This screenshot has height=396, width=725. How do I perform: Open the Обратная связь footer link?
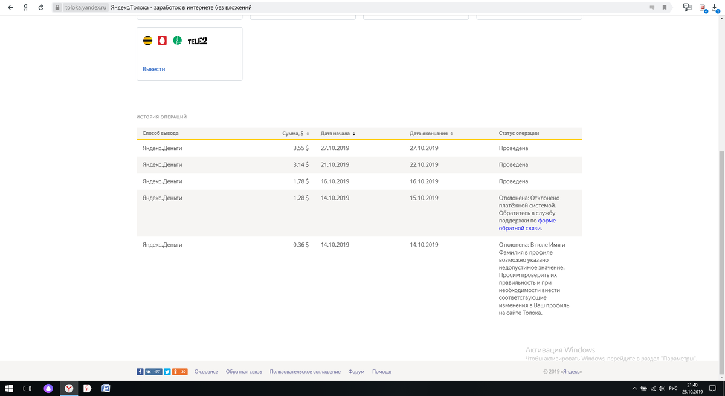click(x=244, y=372)
